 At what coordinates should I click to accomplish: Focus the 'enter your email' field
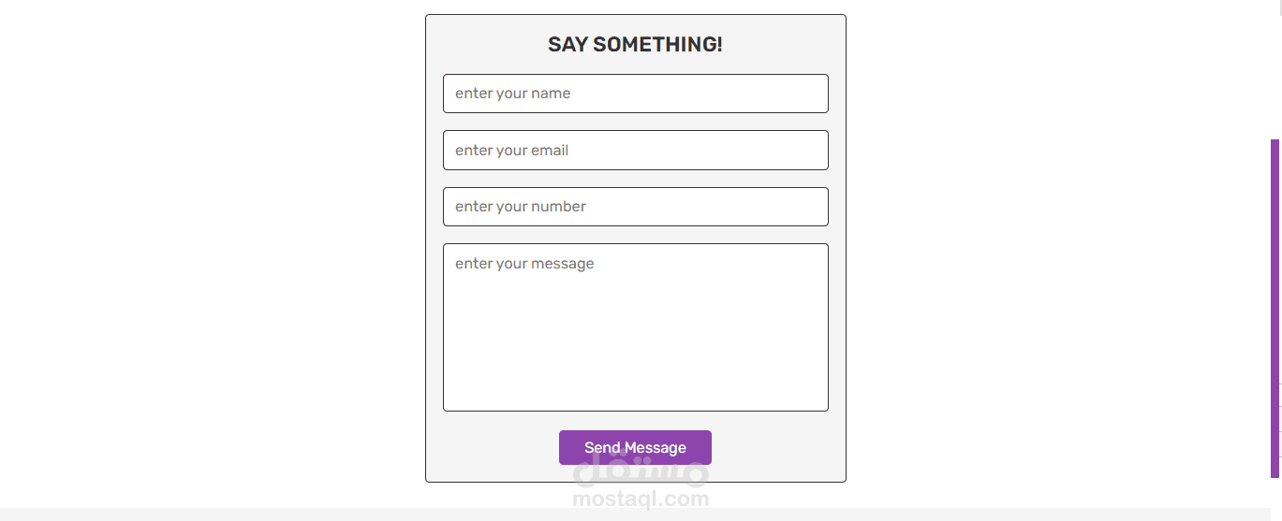pos(635,151)
